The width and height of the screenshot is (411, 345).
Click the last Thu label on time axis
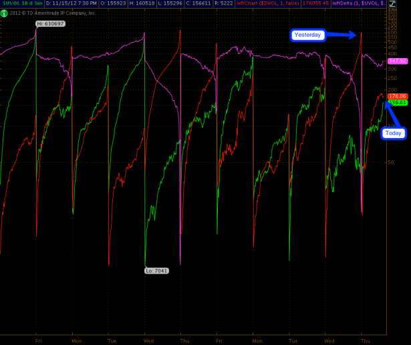[366, 341]
